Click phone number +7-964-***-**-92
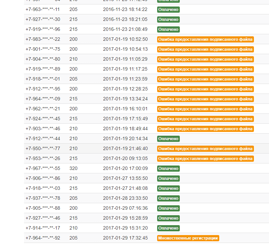269x245 pixels. [x=43, y=238]
